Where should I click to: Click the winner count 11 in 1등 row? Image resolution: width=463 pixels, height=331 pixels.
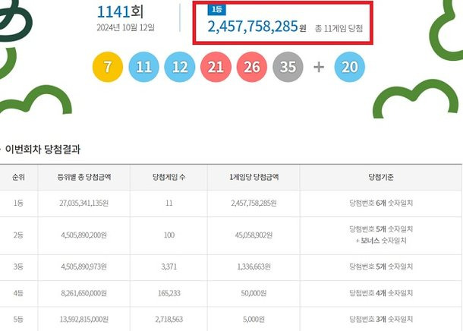click(169, 203)
